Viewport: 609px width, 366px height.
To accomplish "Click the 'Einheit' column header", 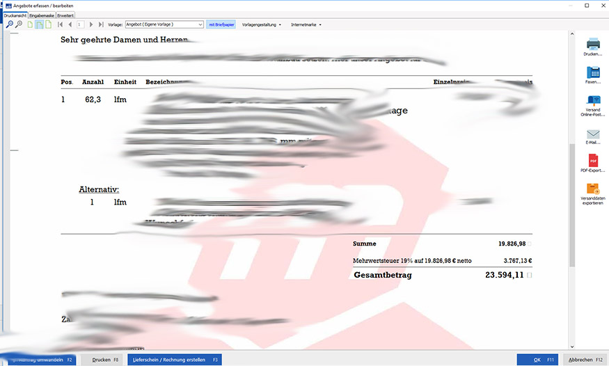I will point(125,82).
